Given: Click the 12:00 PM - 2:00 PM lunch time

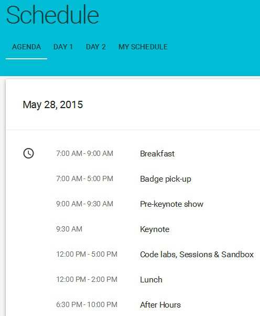Looking at the screenshot, I should tap(86, 280).
